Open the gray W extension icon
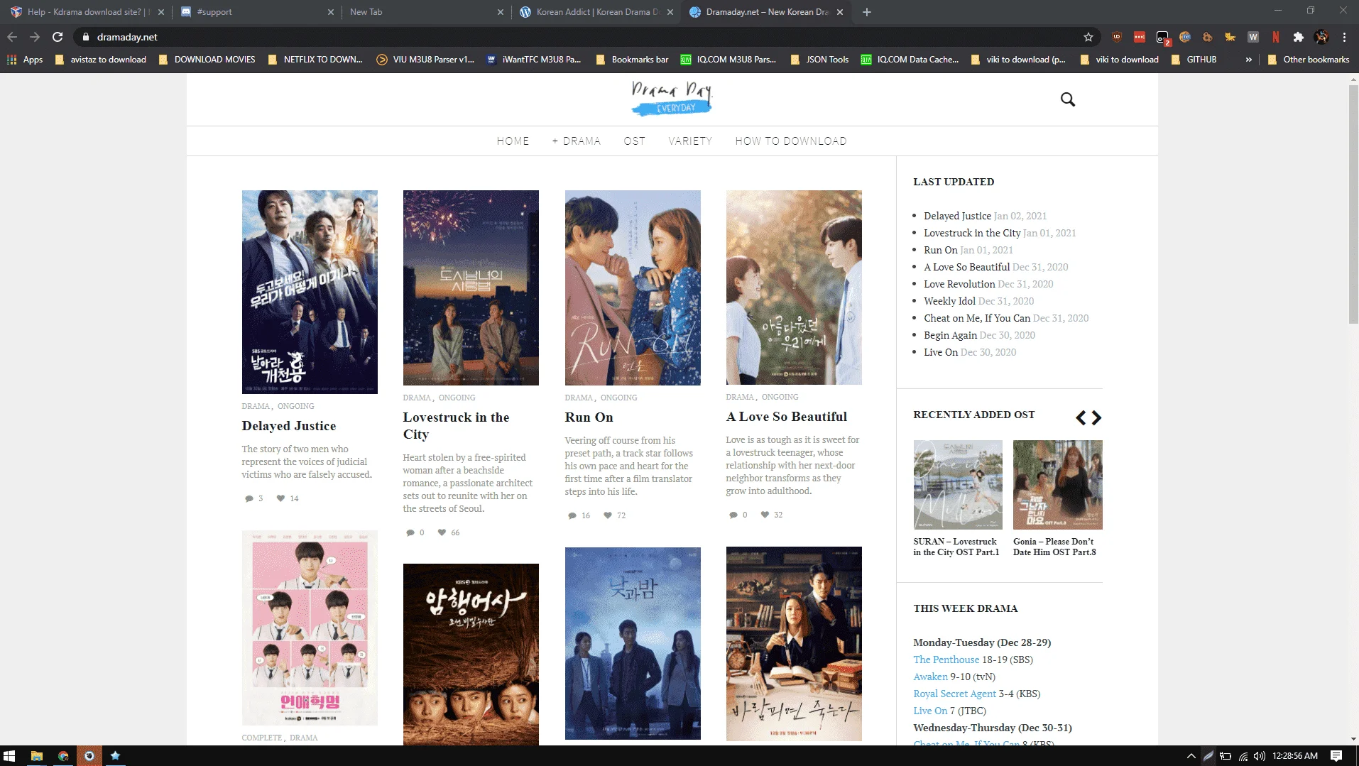The image size is (1359, 766). [1253, 37]
